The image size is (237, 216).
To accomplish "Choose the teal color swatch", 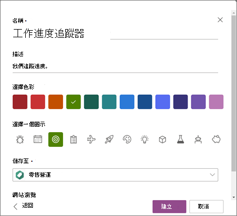I will 109,102.
